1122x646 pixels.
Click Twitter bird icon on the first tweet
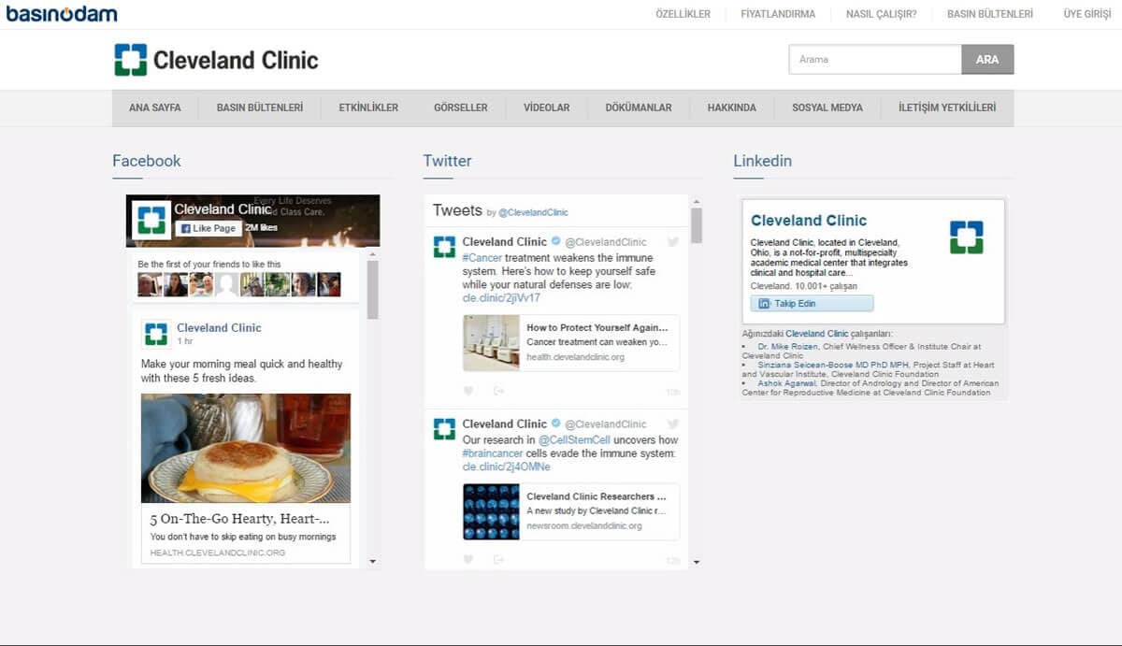coord(672,242)
